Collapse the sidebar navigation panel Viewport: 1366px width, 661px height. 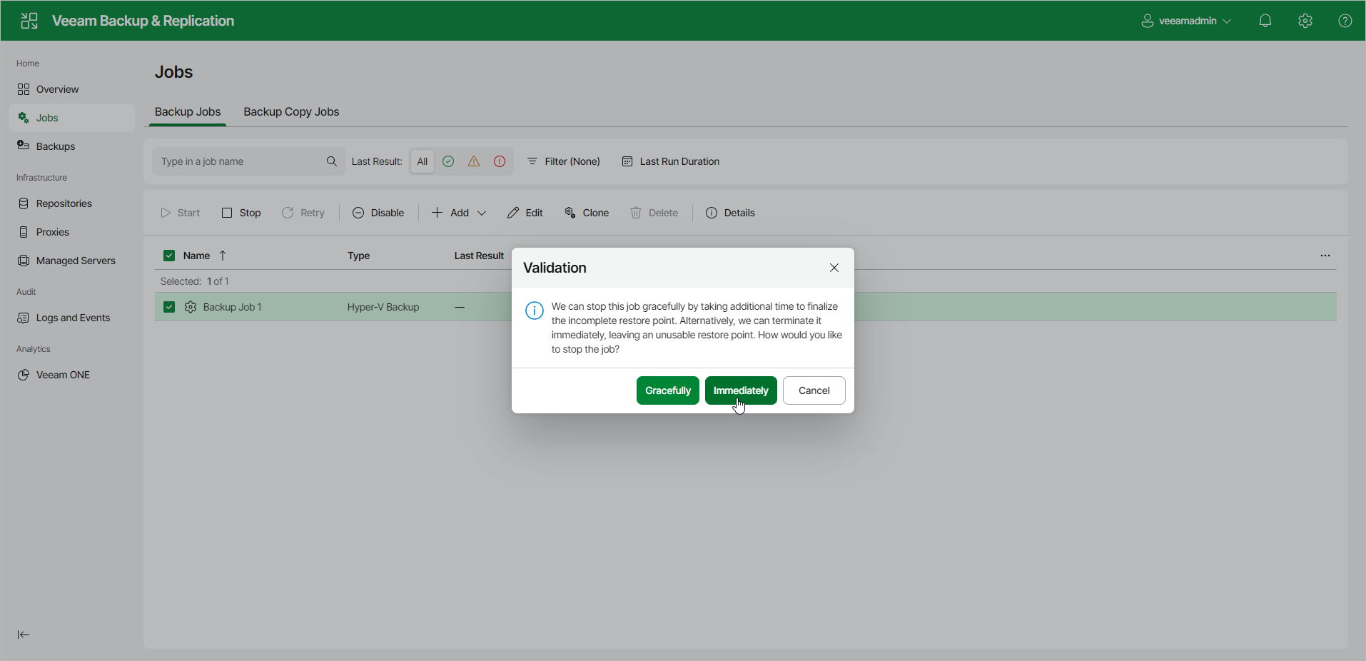click(24, 635)
